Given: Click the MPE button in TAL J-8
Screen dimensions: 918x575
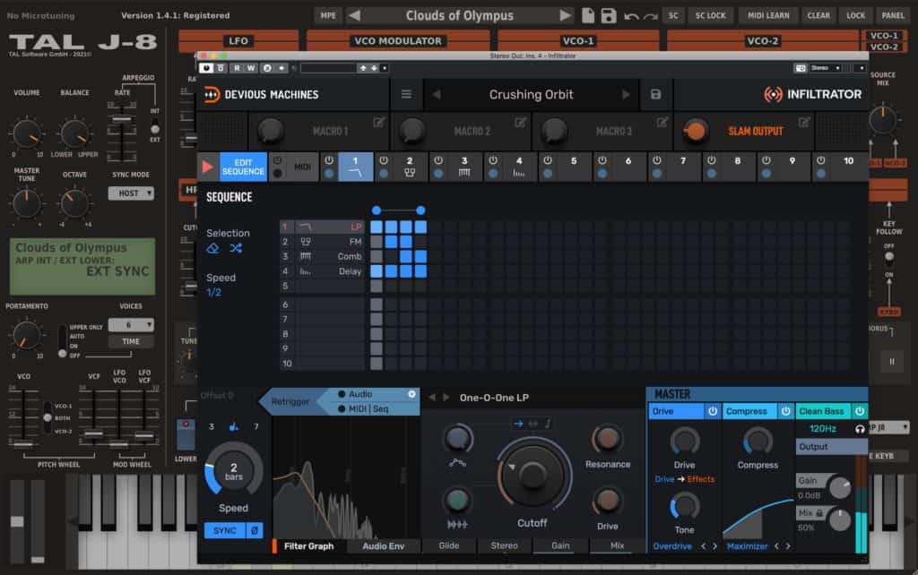Looking at the screenshot, I should click(328, 16).
